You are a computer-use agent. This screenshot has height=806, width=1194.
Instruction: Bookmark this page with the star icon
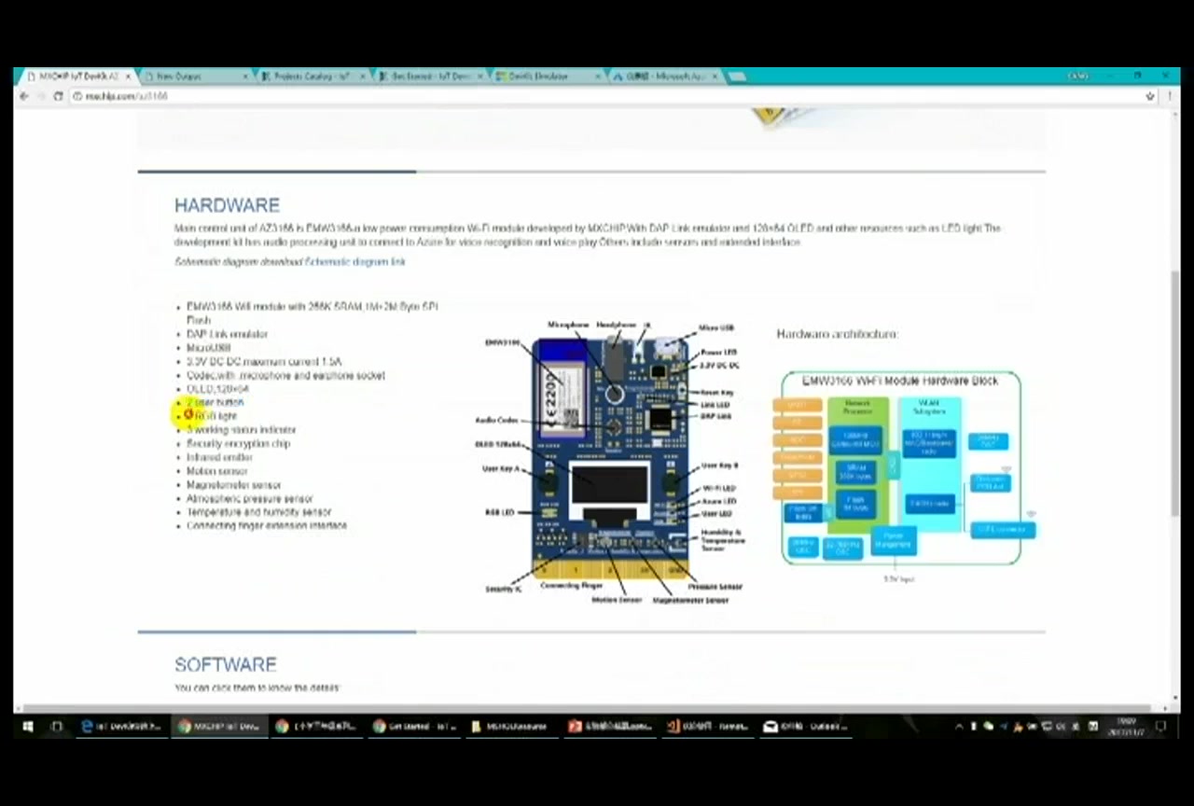pos(1150,96)
